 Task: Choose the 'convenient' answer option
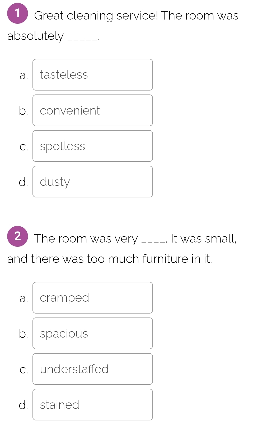point(92,110)
